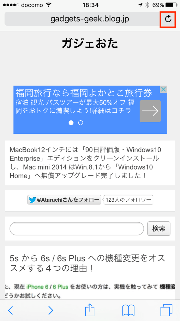Open the bookmarks book icon
The height and width of the screenshot is (321, 180).
(x=128, y=310)
